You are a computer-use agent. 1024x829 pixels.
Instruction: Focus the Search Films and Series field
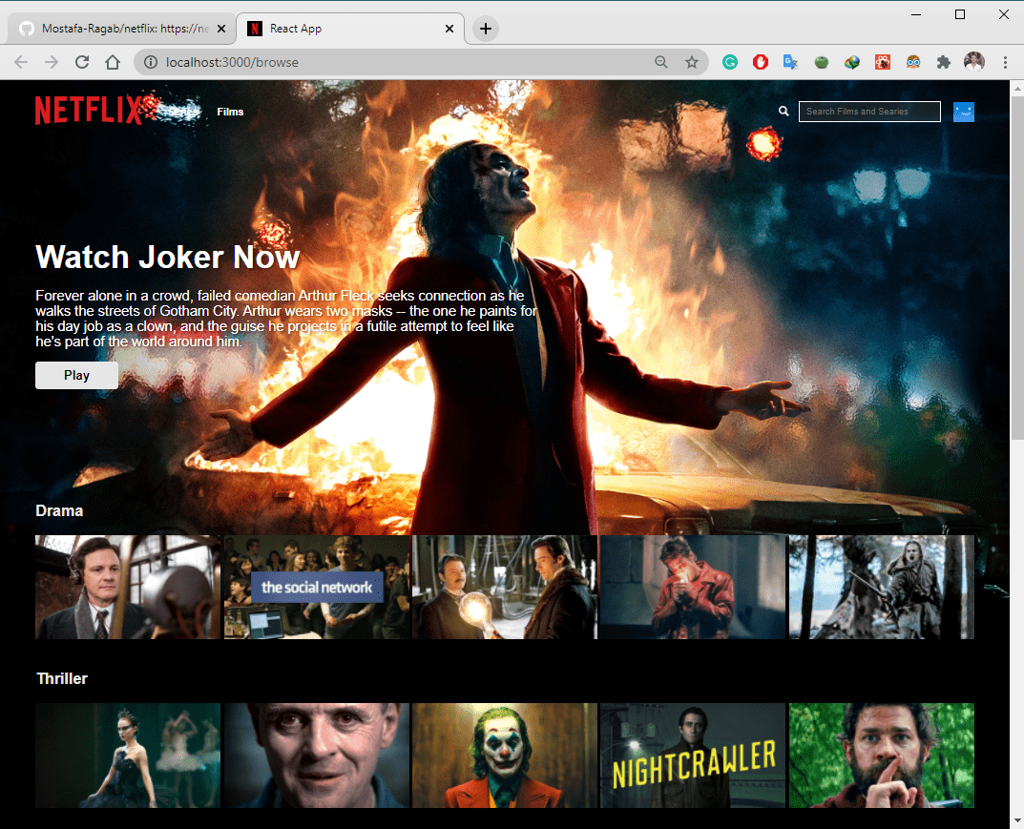(x=869, y=112)
